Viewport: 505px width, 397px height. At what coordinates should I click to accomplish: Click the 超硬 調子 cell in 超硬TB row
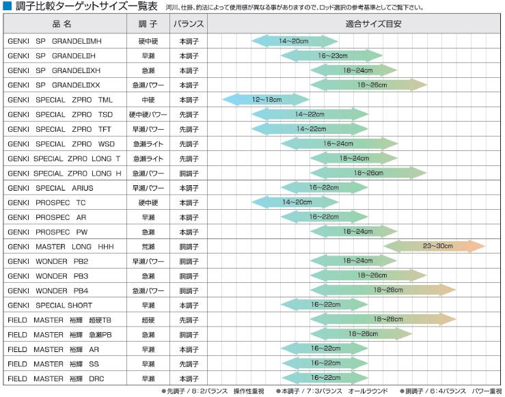tap(148, 320)
